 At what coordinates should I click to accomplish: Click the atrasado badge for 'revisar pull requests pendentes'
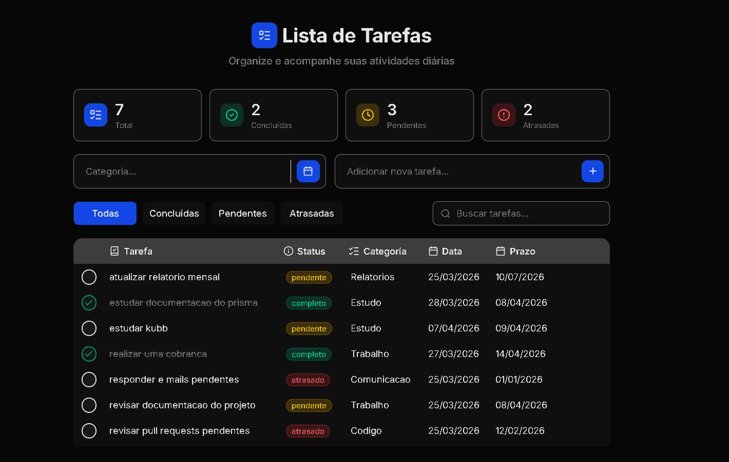click(308, 431)
